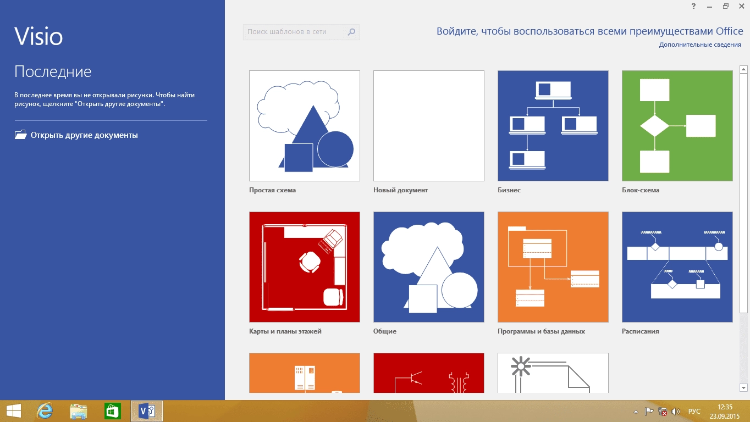
Task: Minimize the Visio window
Action: (710, 6)
